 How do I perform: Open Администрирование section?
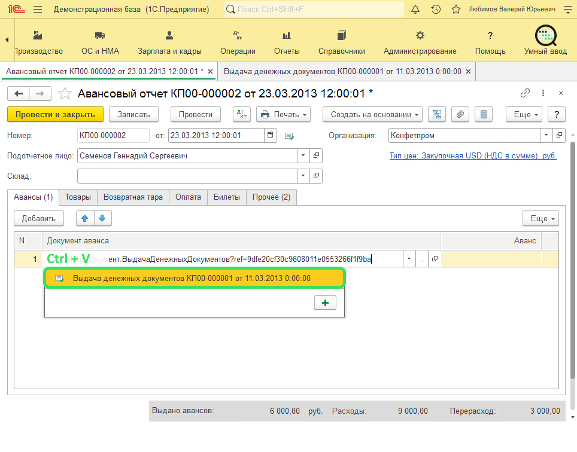(420, 42)
